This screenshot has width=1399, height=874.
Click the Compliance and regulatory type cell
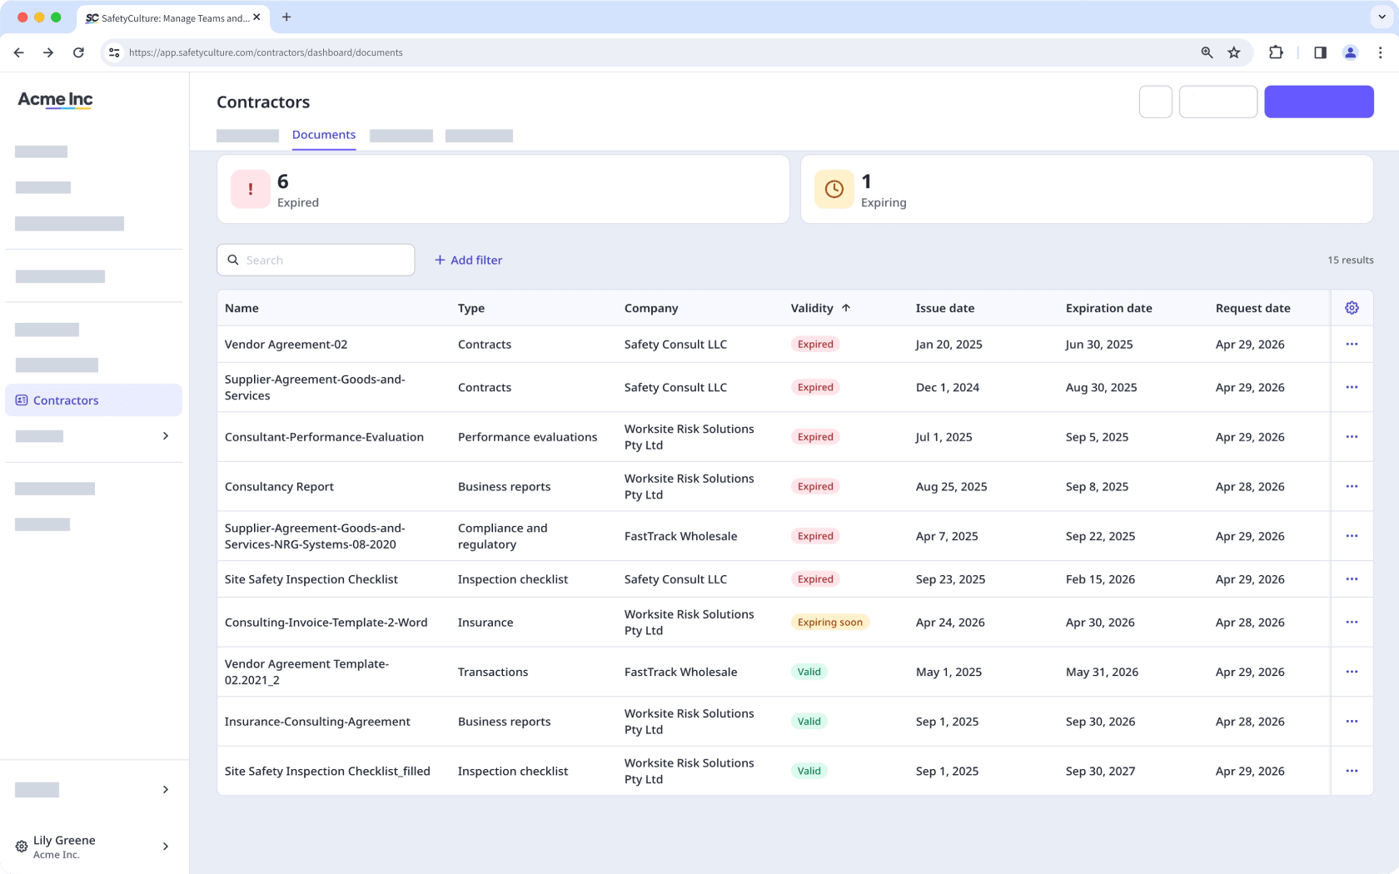click(x=502, y=536)
